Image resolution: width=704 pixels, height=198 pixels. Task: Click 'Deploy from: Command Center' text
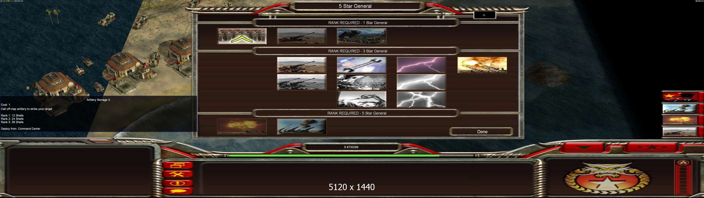(20, 129)
